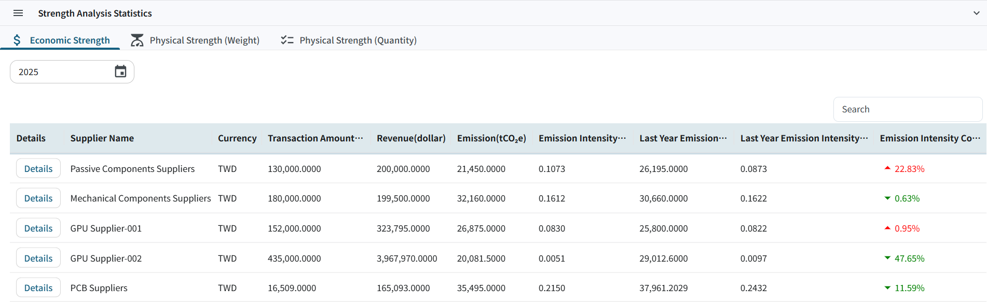987x302 pixels.
Task: Click emission value 20,081.5000
Action: (481, 258)
